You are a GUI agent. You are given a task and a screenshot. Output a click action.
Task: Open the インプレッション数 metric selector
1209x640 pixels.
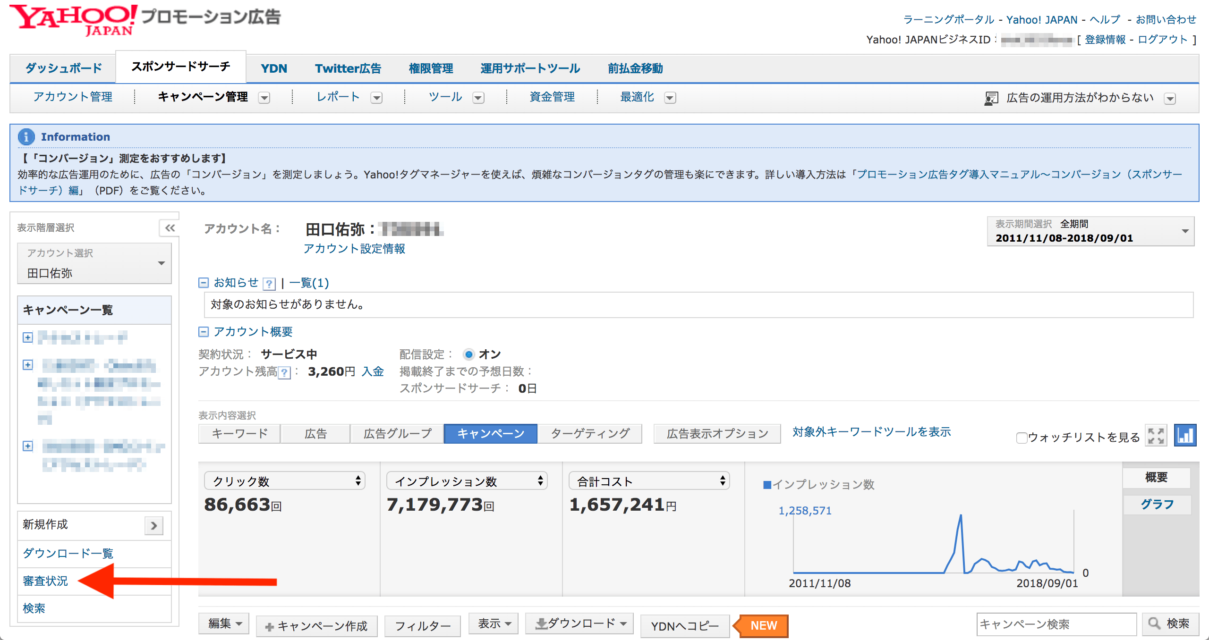tap(467, 481)
